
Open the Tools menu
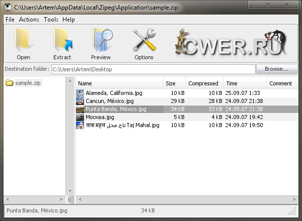tap(51, 20)
